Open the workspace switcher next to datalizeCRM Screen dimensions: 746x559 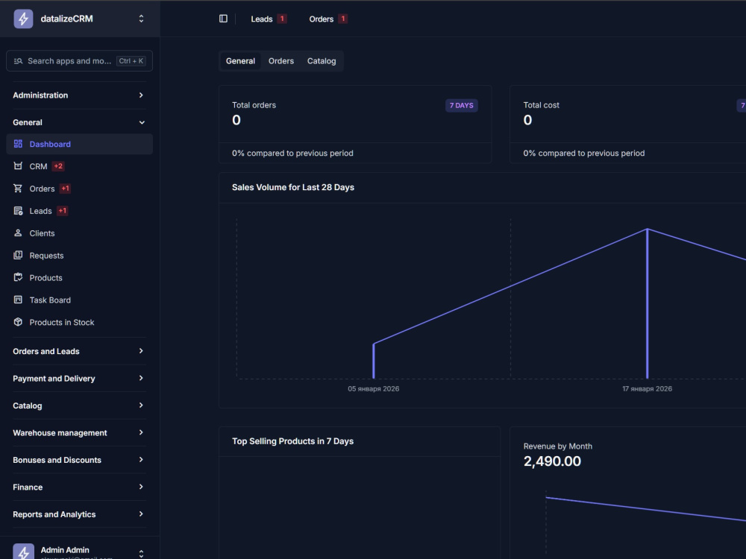click(141, 19)
